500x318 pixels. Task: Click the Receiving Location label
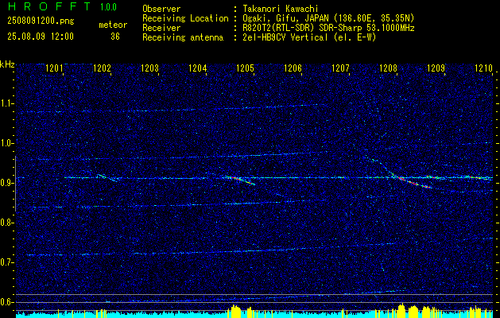[185, 18]
